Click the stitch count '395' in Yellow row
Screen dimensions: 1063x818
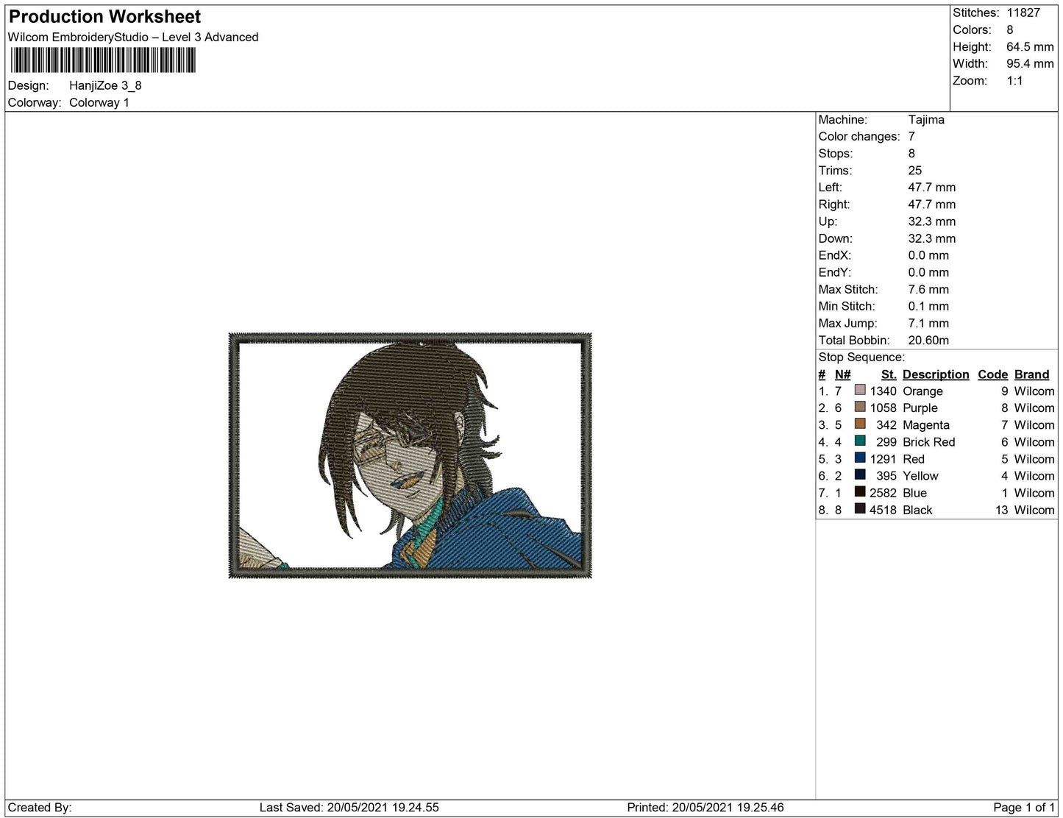pyautogui.click(x=886, y=476)
